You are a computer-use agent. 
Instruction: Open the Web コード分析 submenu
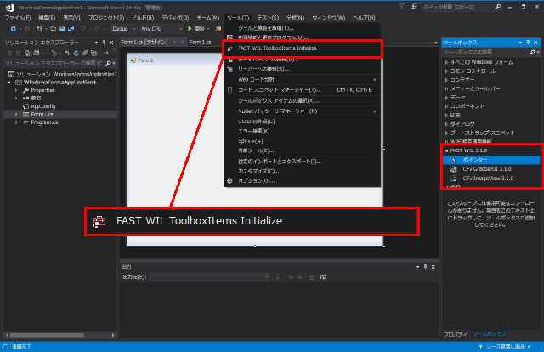click(303, 79)
